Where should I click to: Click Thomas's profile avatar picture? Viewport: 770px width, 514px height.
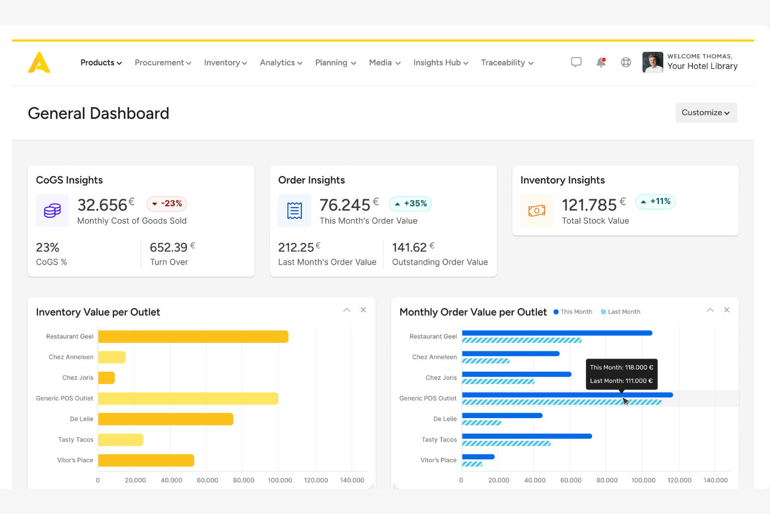(x=652, y=62)
